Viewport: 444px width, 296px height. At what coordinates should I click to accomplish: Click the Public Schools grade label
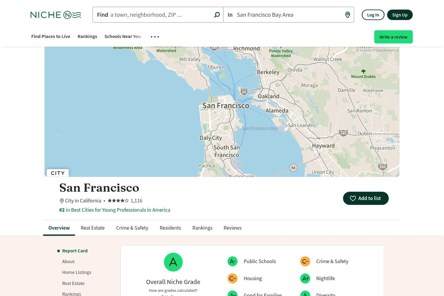click(x=260, y=261)
